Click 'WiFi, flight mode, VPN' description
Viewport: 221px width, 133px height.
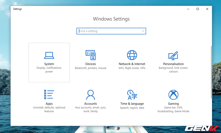tap(132, 68)
